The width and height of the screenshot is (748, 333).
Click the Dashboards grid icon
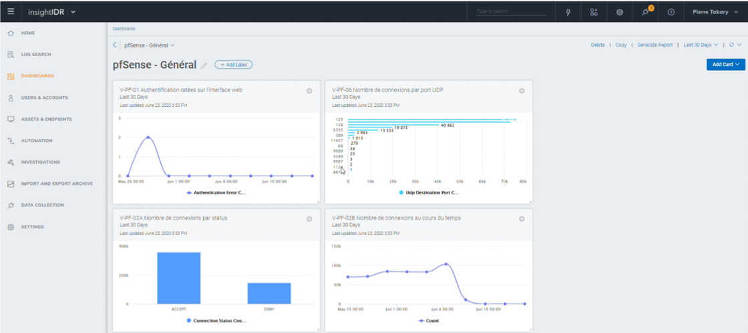(x=11, y=76)
